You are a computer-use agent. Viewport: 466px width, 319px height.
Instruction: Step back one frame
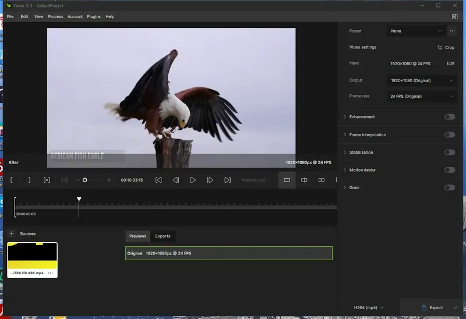click(175, 180)
